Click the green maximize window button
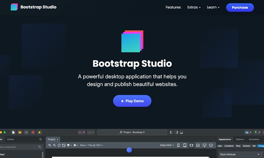264x158 pixels. coord(5,132)
